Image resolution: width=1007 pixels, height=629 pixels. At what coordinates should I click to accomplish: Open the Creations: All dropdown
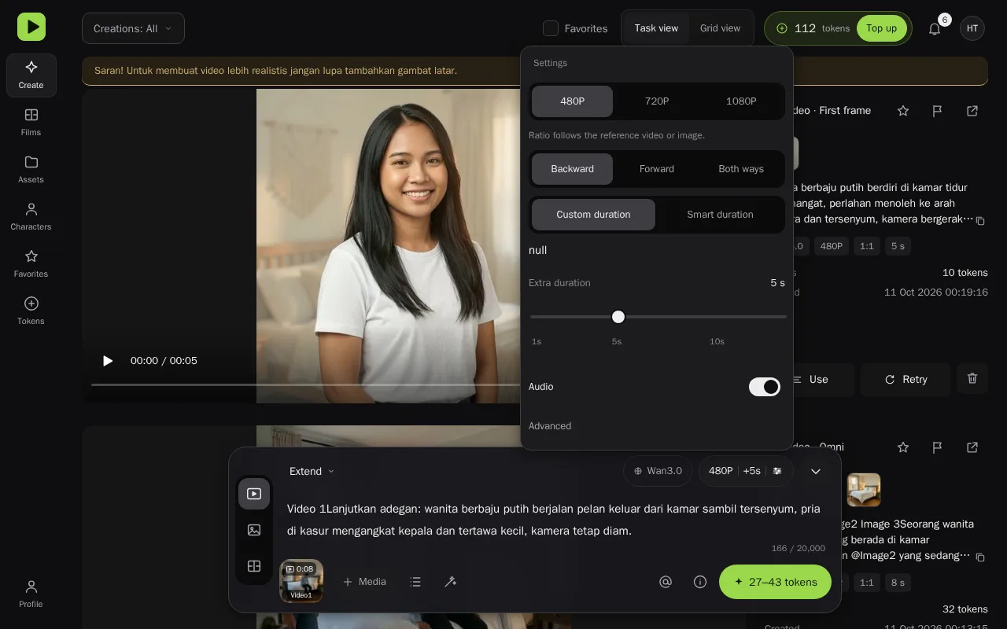[x=133, y=28]
